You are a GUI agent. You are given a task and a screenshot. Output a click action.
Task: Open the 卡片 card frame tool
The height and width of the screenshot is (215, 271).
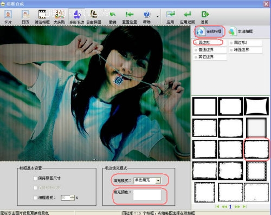(x=8, y=17)
